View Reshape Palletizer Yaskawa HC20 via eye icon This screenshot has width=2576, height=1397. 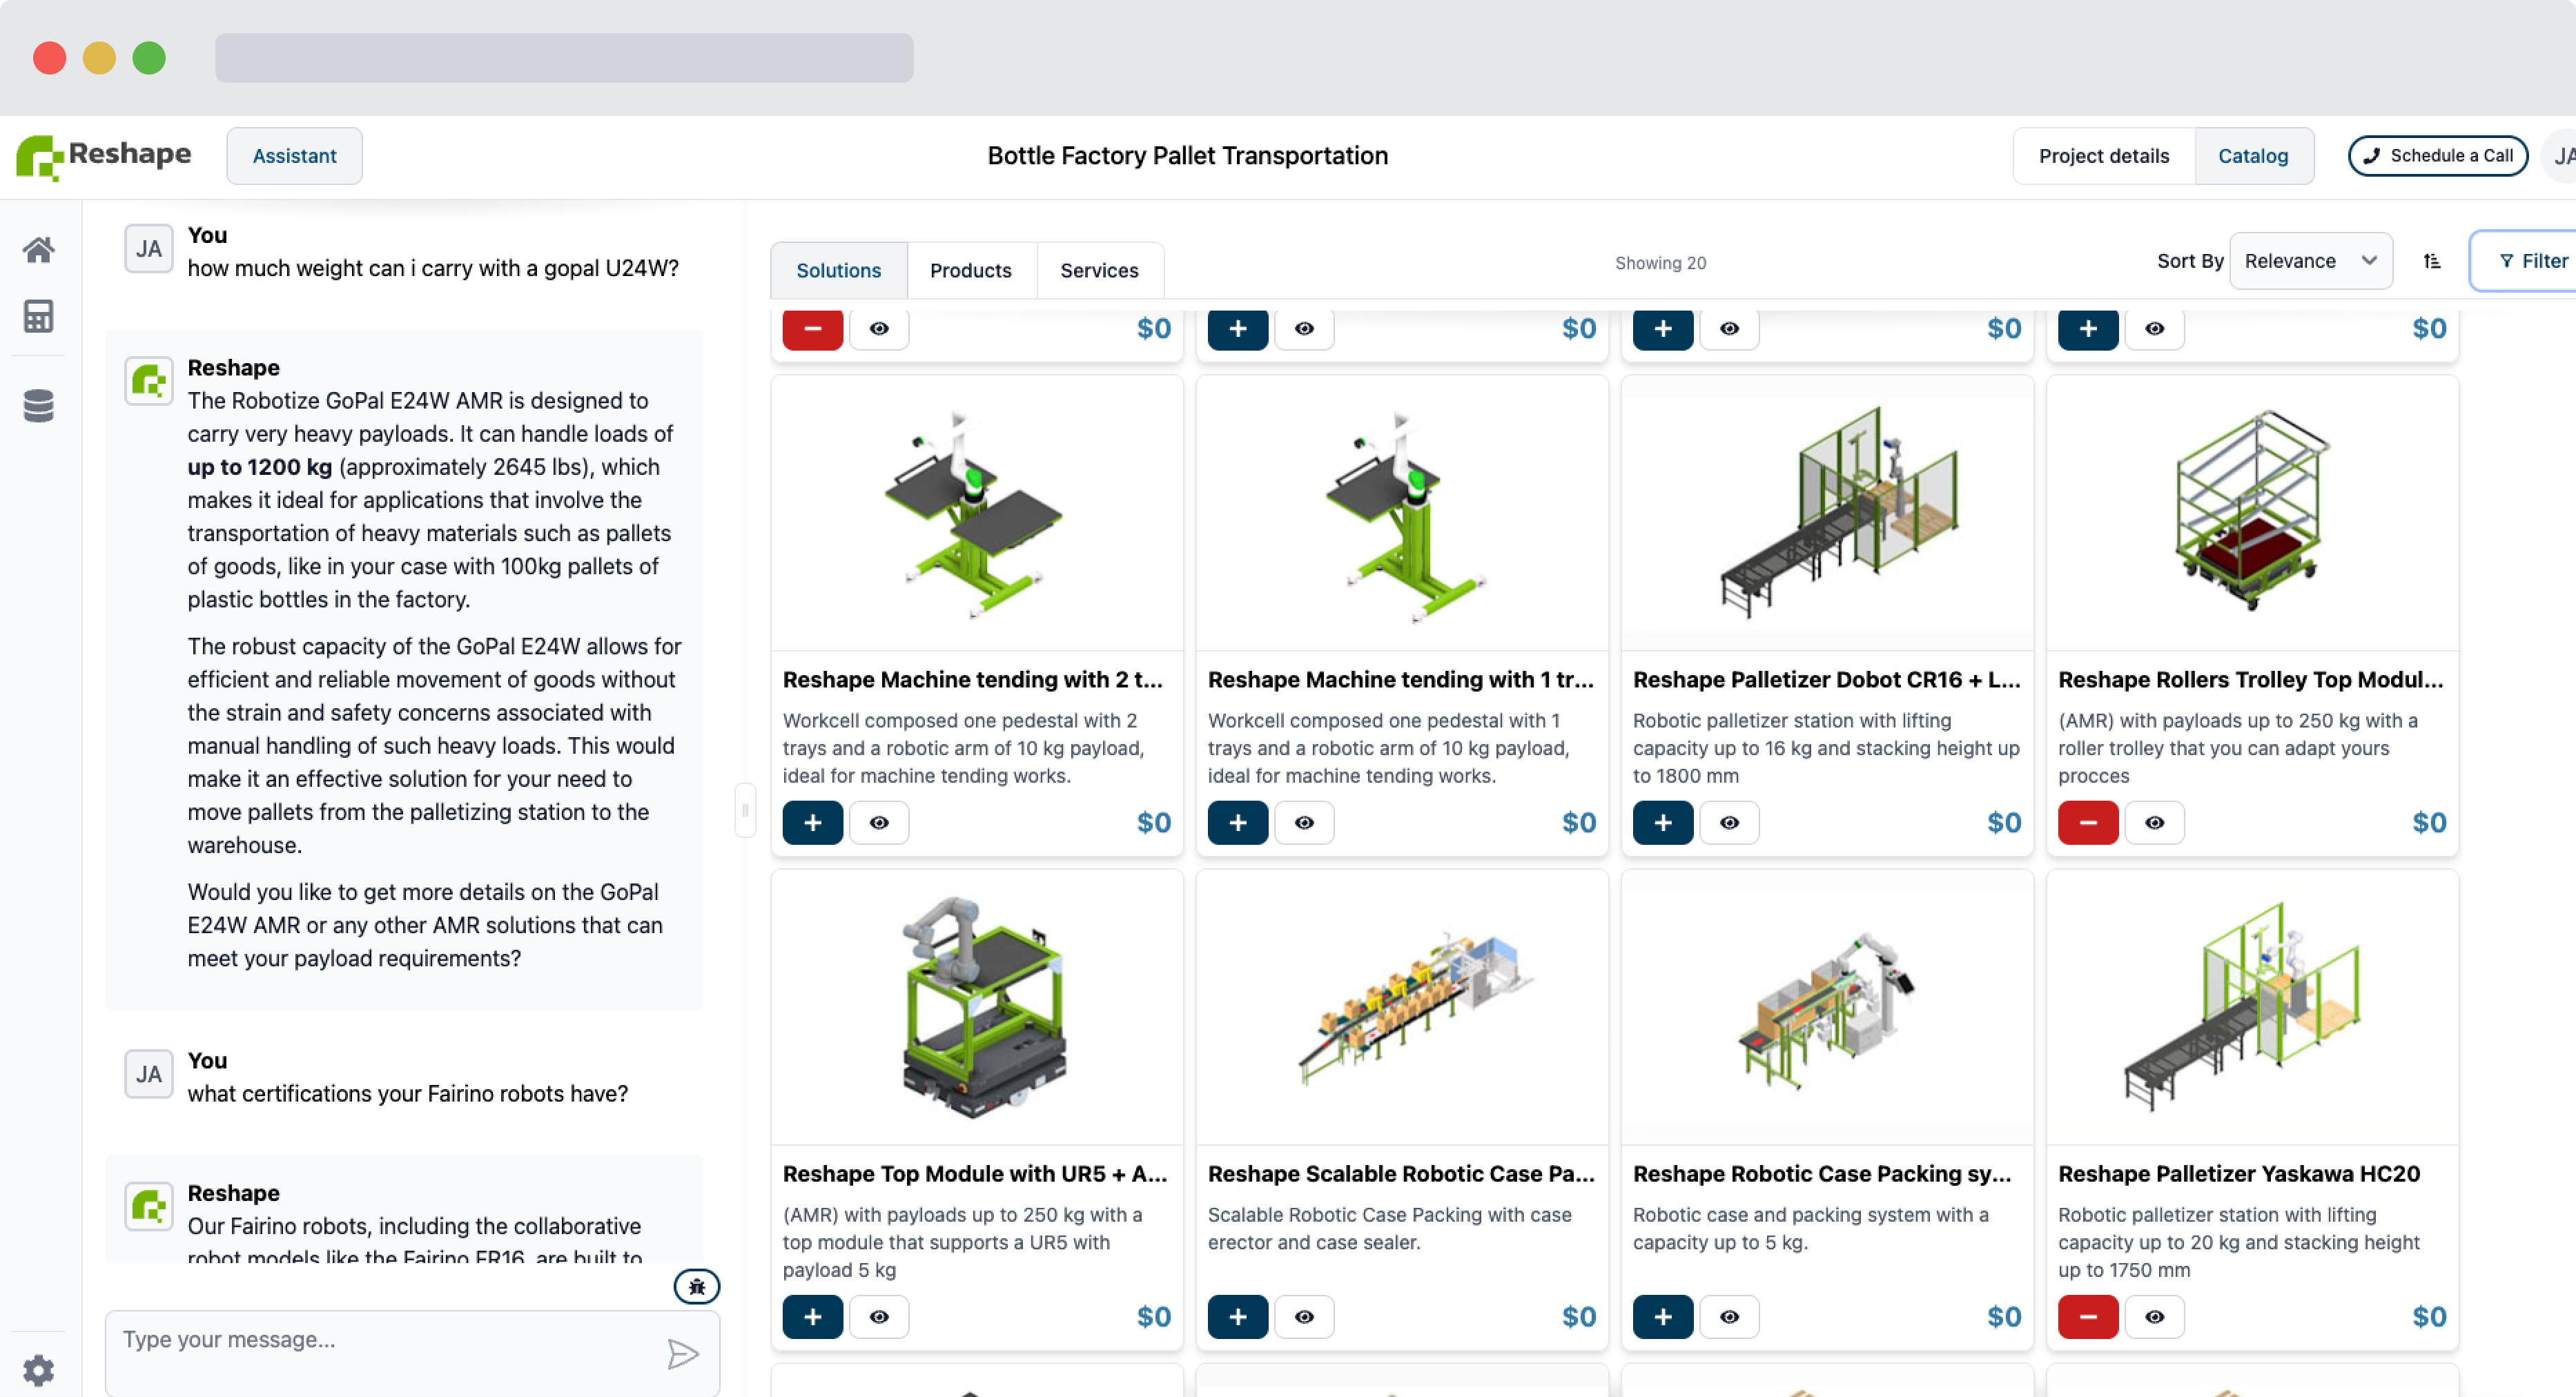2154,1316
